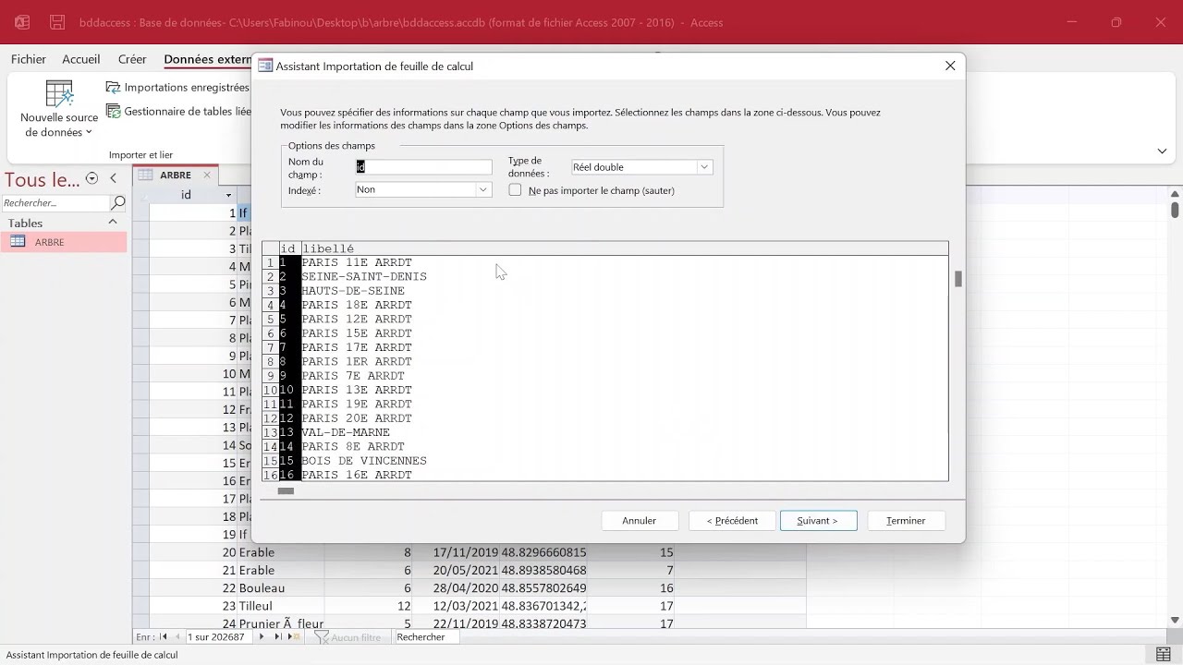Screen dimensions: 1183x665
Task: Click the Save icon in the title bar
Action: (57, 22)
